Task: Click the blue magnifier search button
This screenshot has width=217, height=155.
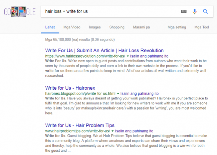Action: (205, 11)
